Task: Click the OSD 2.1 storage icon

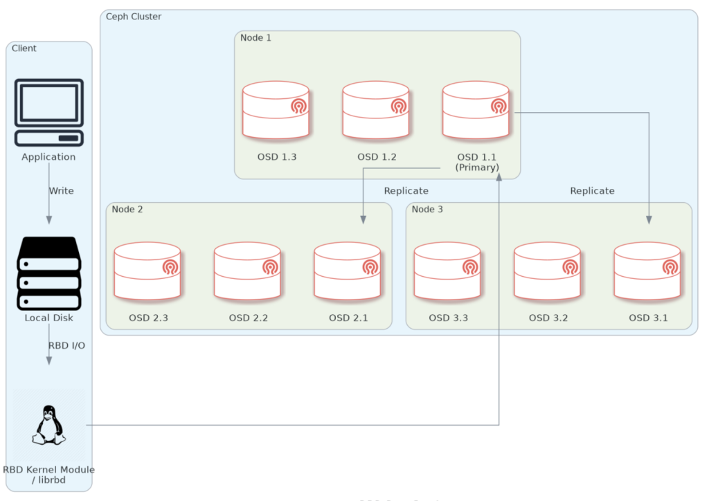Action: (348, 271)
